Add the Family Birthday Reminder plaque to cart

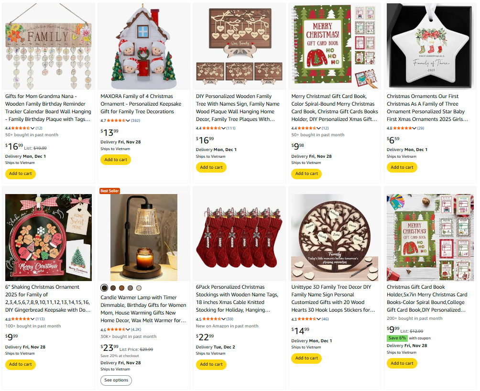point(20,174)
